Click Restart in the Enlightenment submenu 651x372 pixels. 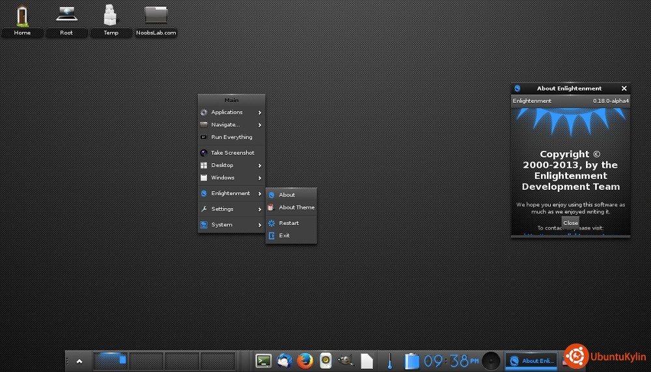tap(288, 223)
